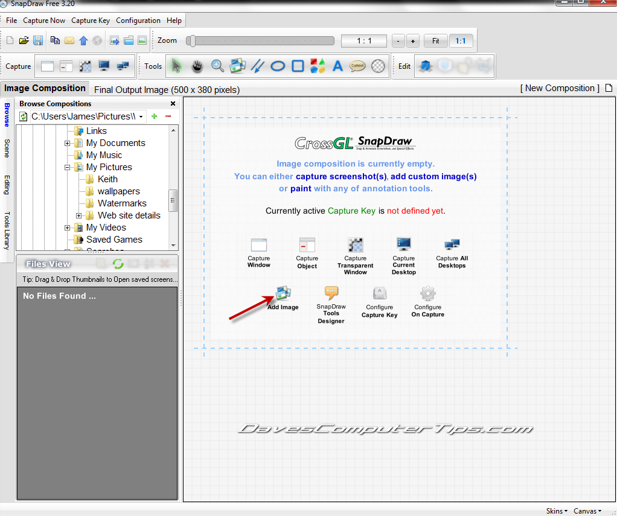Image resolution: width=617 pixels, height=516 pixels.
Task: Open the Skins dropdown
Action: click(x=557, y=511)
